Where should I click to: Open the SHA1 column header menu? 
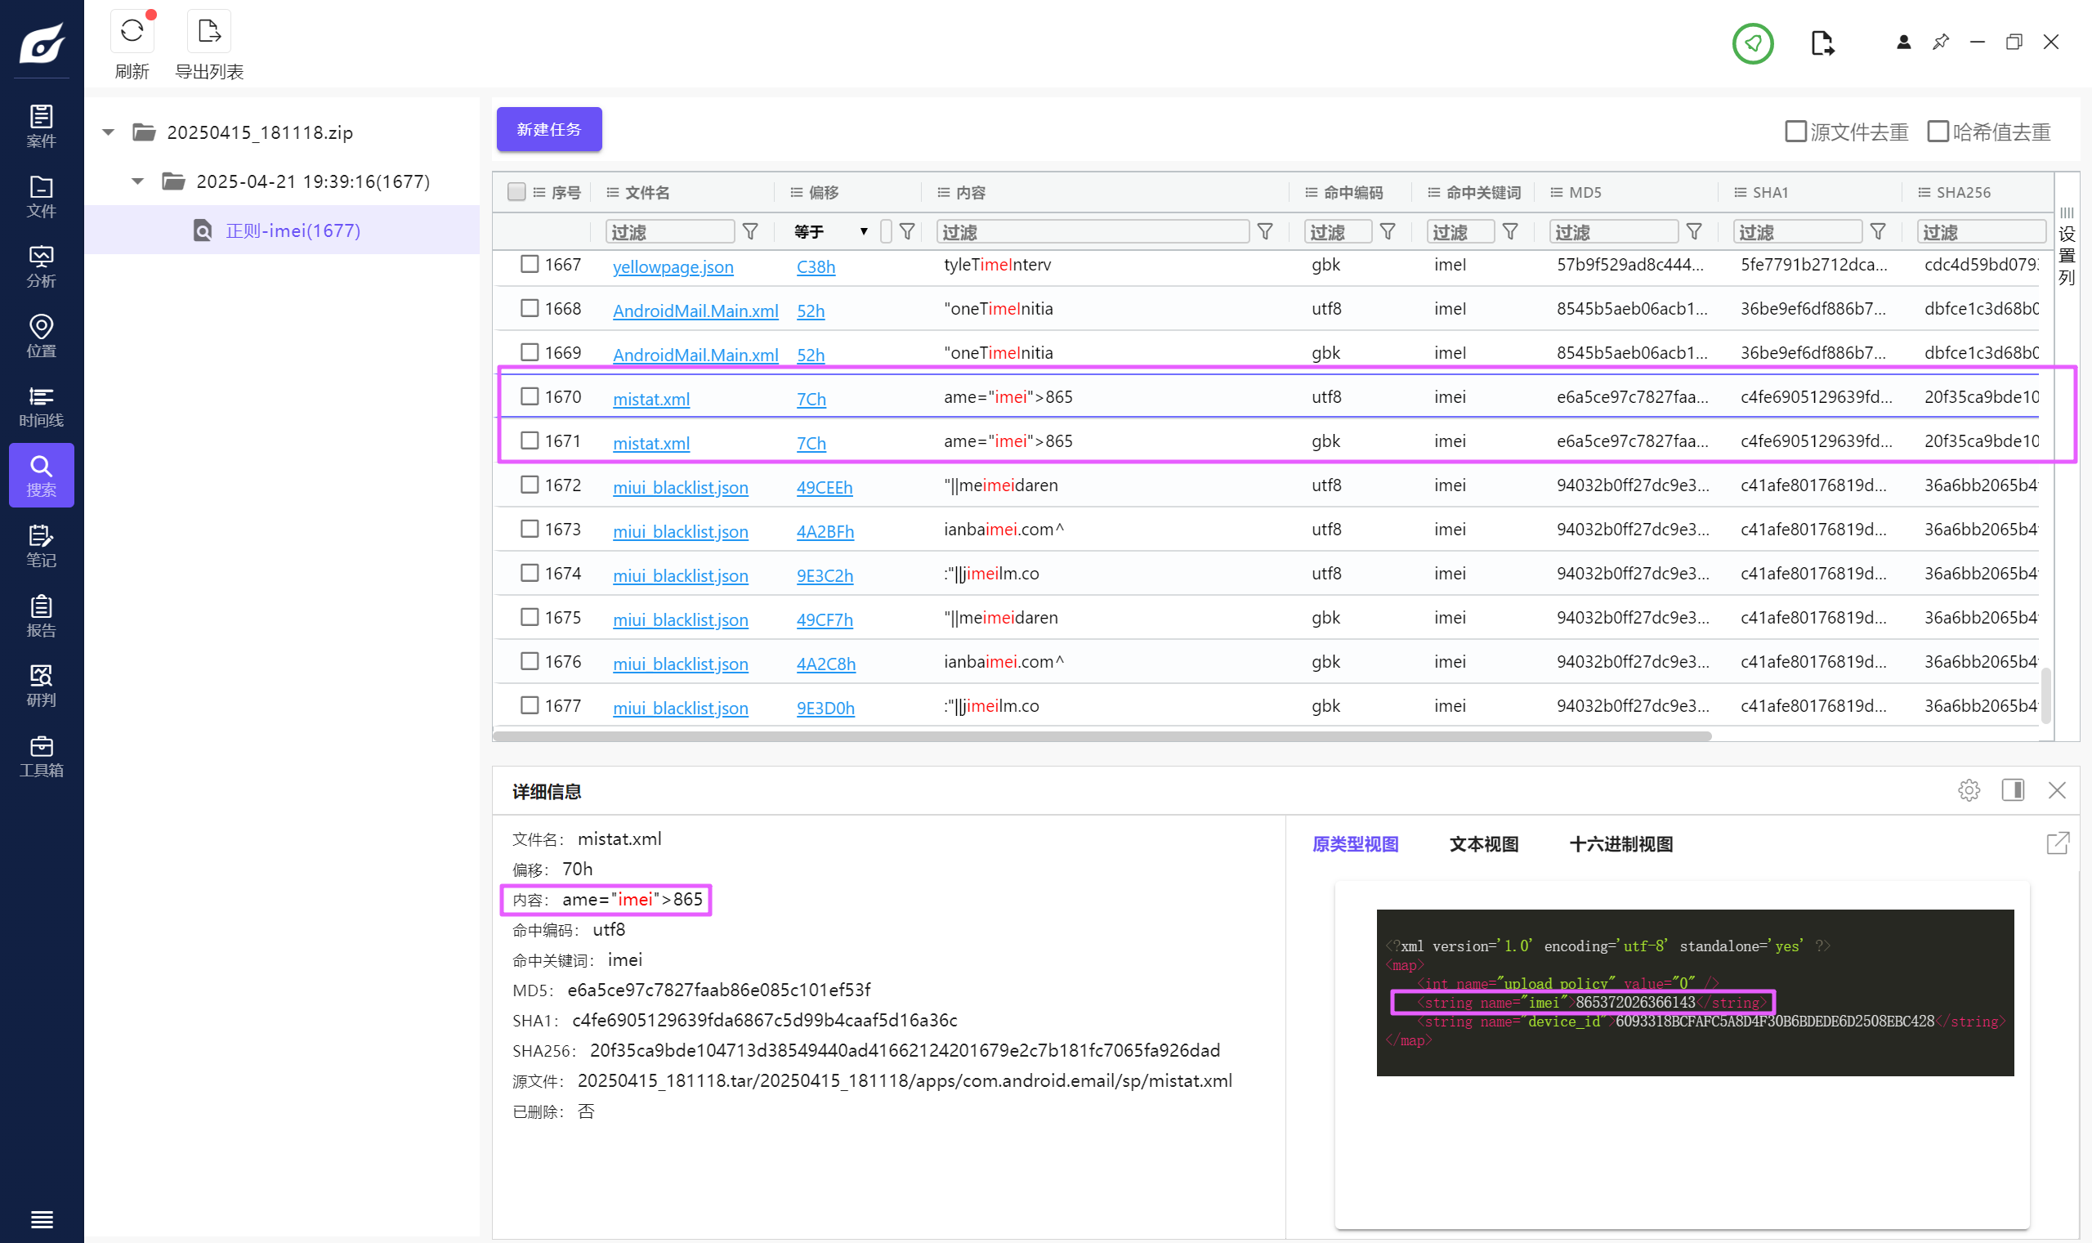point(1740,193)
